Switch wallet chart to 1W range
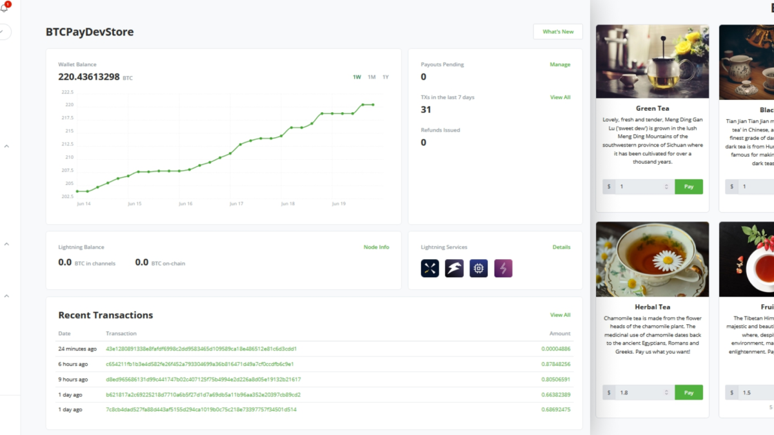The width and height of the screenshot is (774, 435). [x=357, y=77]
